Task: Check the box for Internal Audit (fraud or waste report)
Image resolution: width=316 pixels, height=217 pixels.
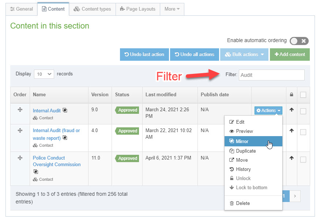Action: (303, 132)
